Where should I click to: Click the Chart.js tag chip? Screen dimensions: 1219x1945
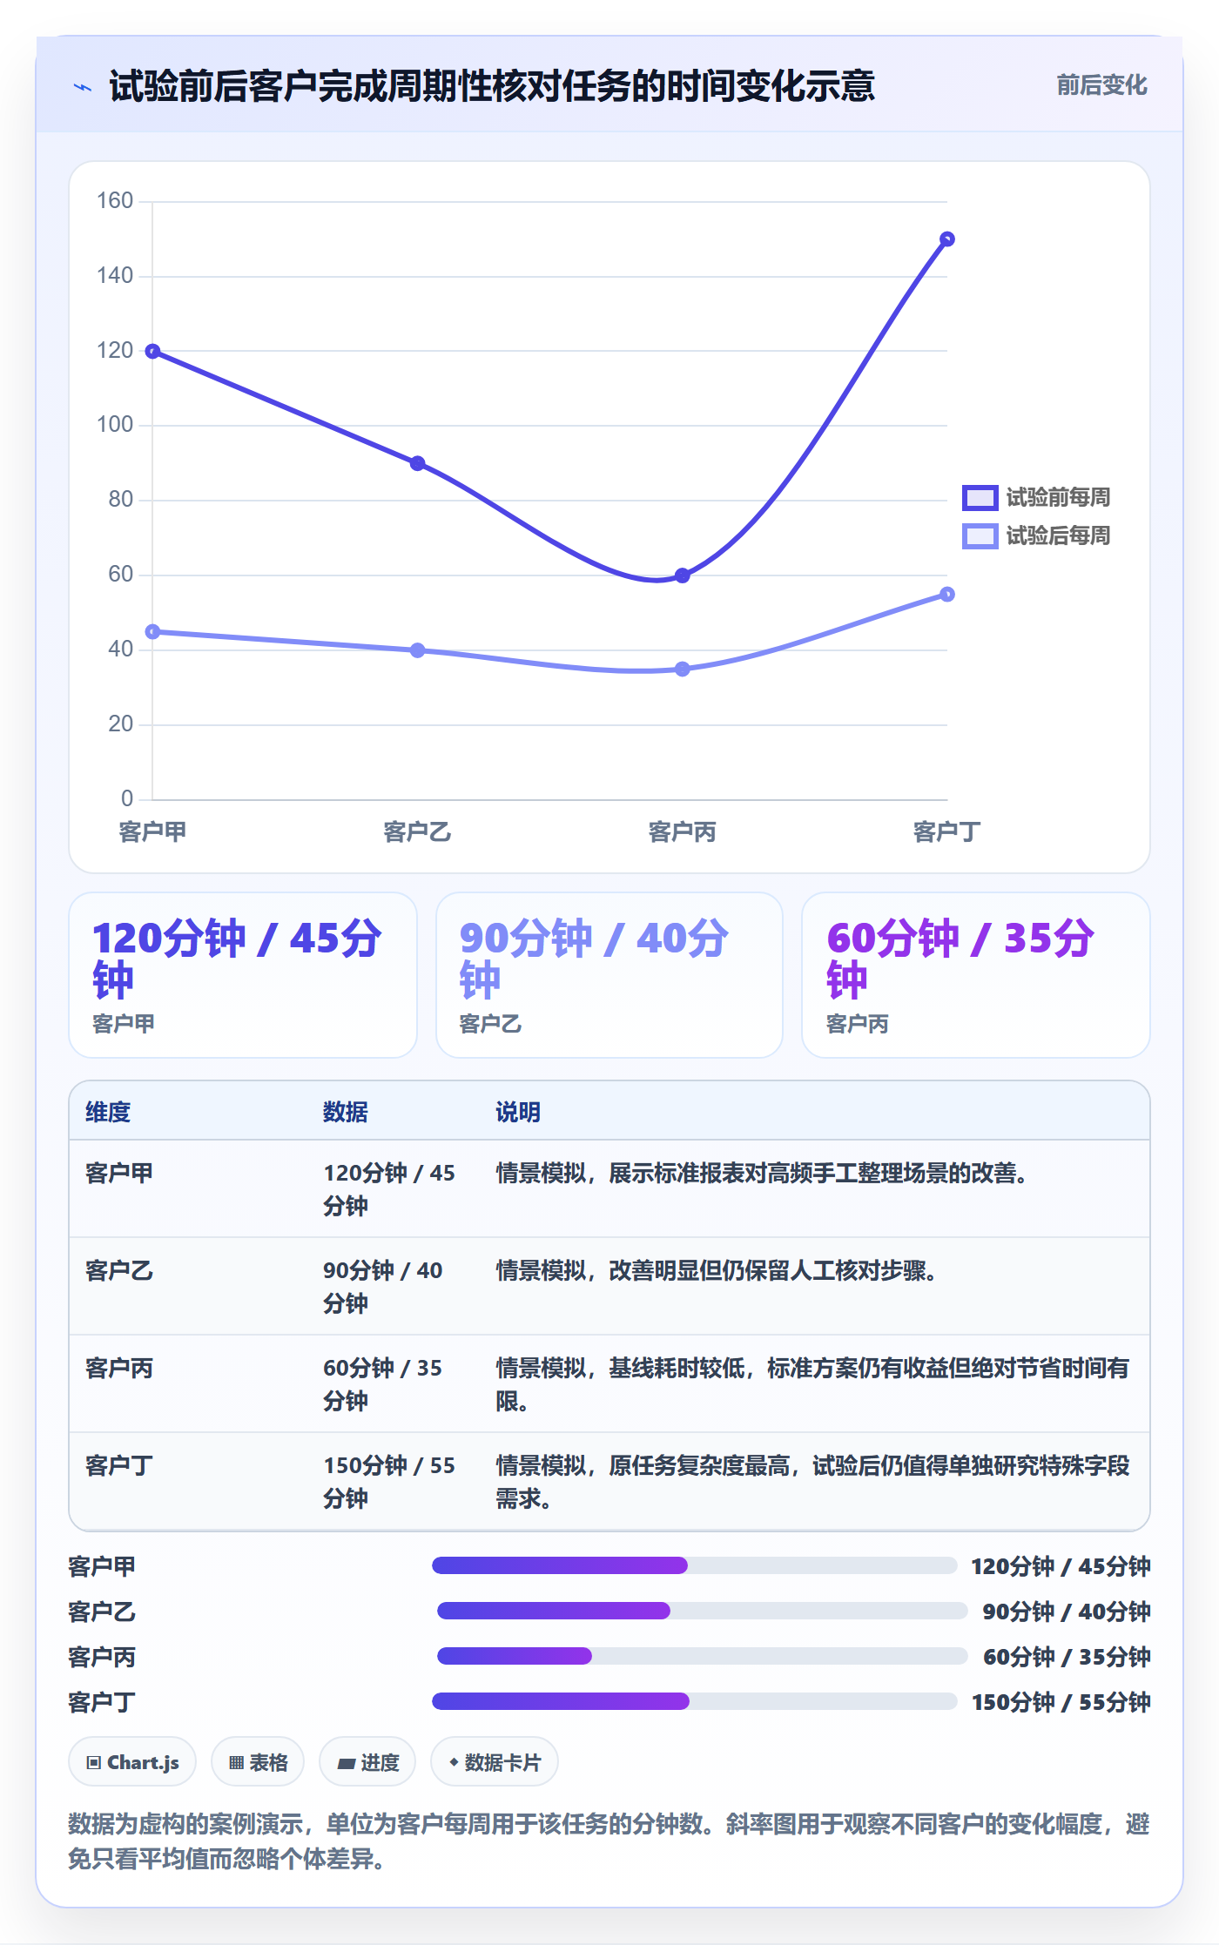(132, 1762)
